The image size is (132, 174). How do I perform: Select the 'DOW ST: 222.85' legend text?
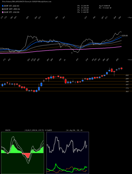click(x=11, y=6)
